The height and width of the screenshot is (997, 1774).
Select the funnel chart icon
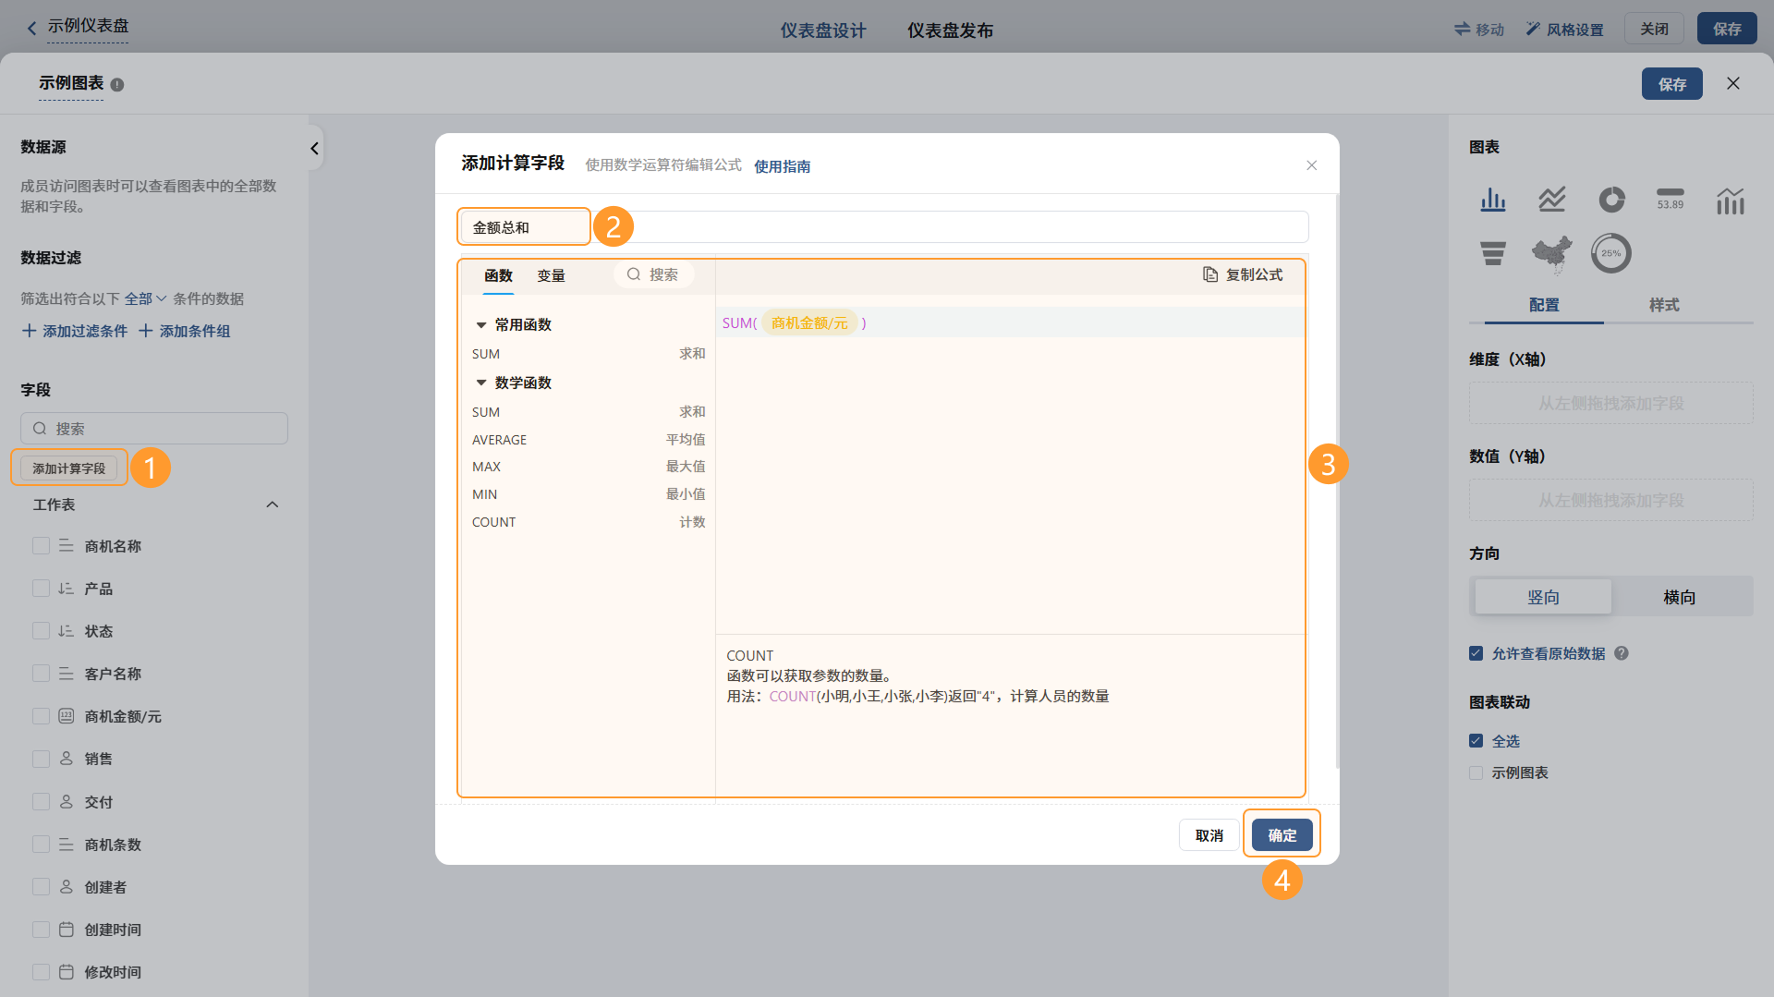click(1493, 253)
